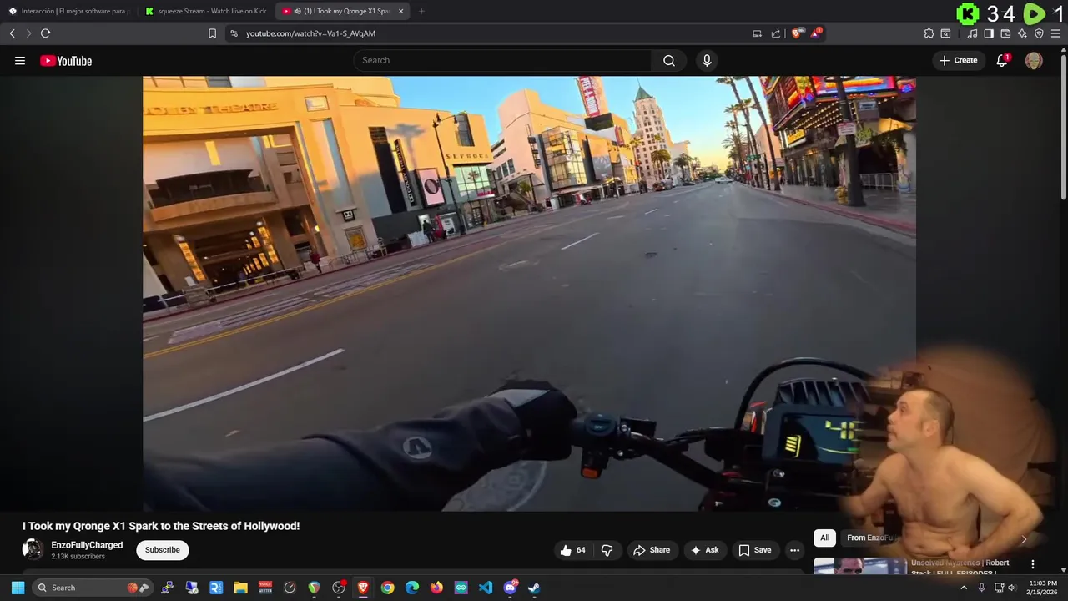Open Microsoft Edge from the taskbar
The width and height of the screenshot is (1068, 601).
coord(412,588)
